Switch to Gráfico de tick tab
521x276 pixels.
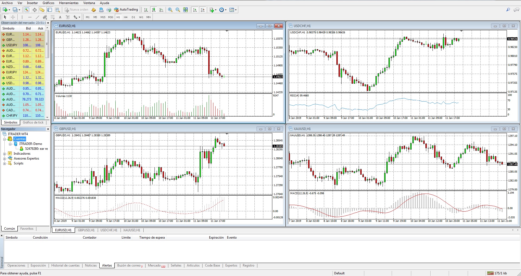(x=33, y=122)
